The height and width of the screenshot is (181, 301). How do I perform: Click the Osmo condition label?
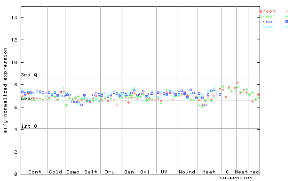(x=73, y=172)
